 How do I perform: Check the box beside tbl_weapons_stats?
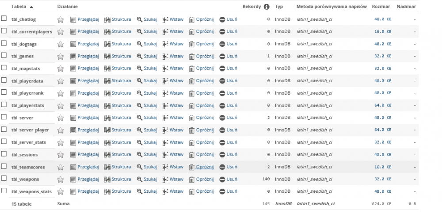[4, 191]
